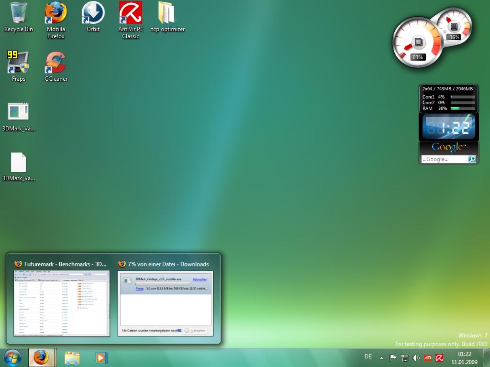Click the Firefox taskbar button
Screen dimensions: 490x367
tap(42, 358)
